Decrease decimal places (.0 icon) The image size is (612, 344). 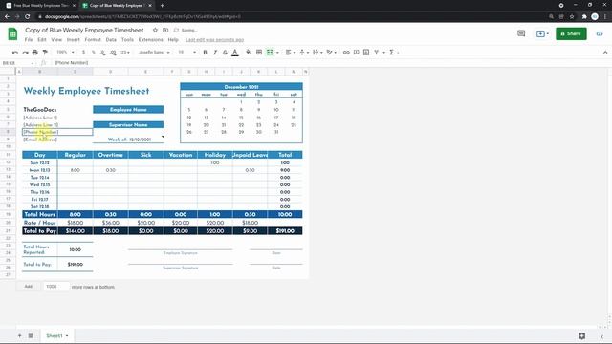[102, 53]
